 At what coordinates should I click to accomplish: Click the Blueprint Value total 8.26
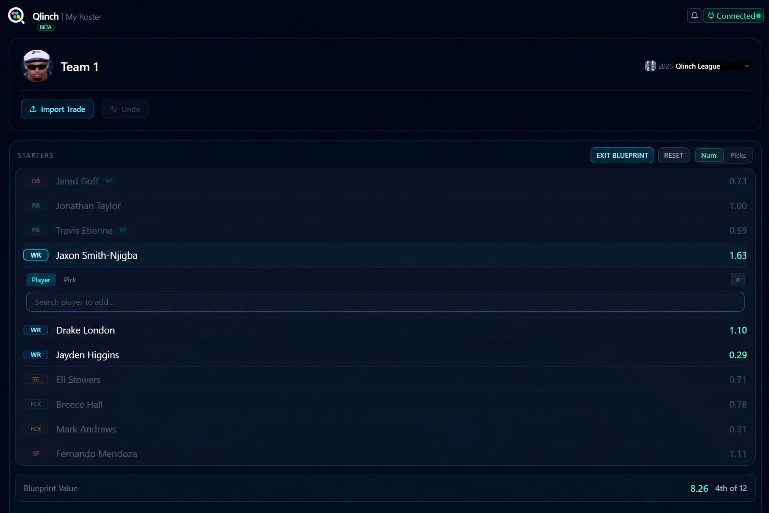click(699, 488)
